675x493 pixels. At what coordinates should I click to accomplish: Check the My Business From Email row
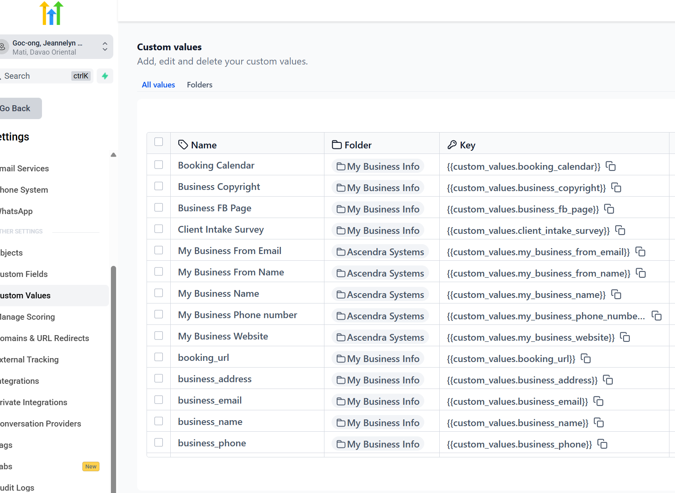pos(159,250)
